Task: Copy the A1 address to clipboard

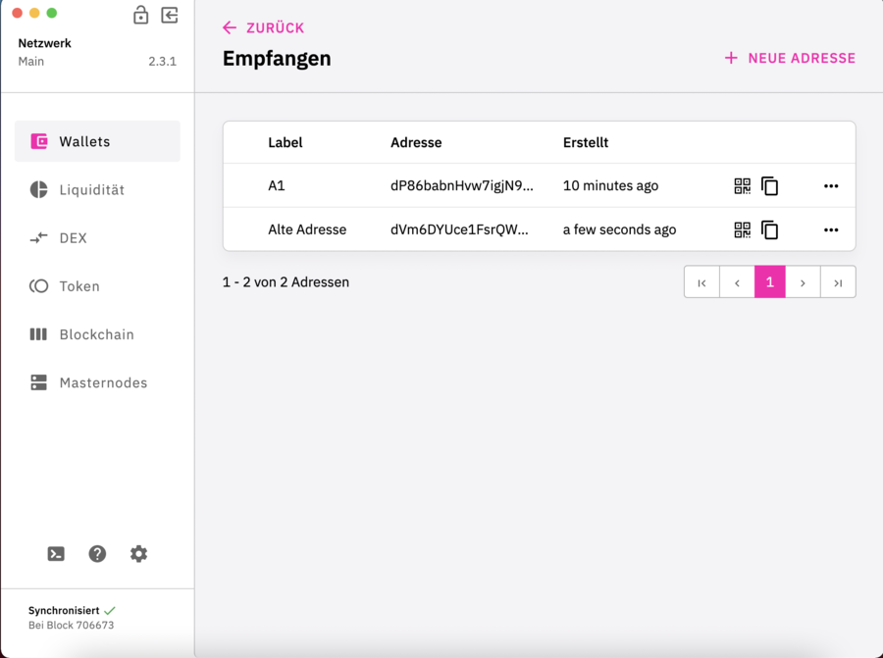Action: coord(770,186)
